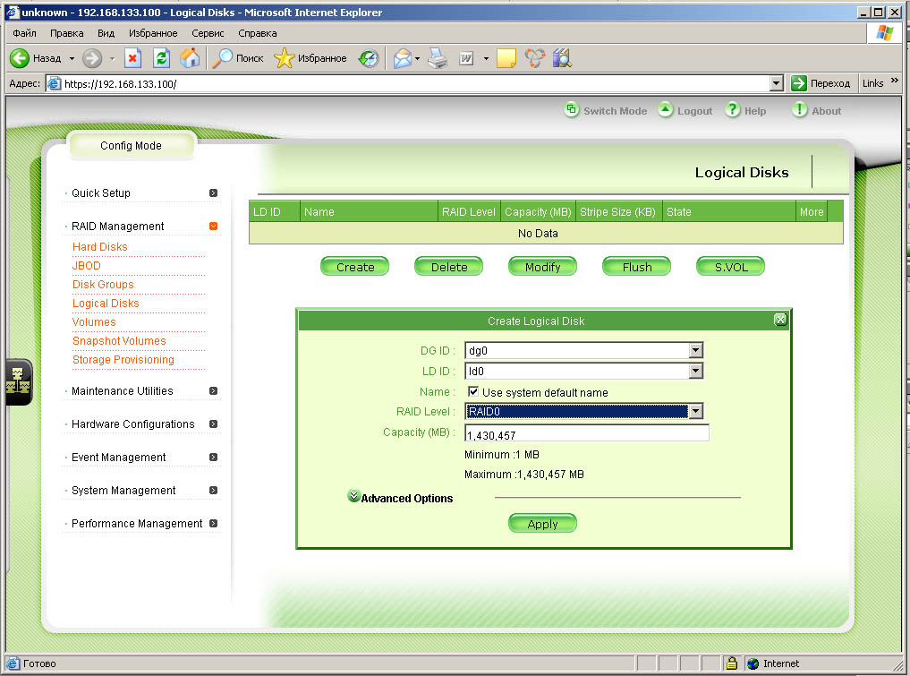Expand the Quick Setup menu

pyautogui.click(x=214, y=193)
